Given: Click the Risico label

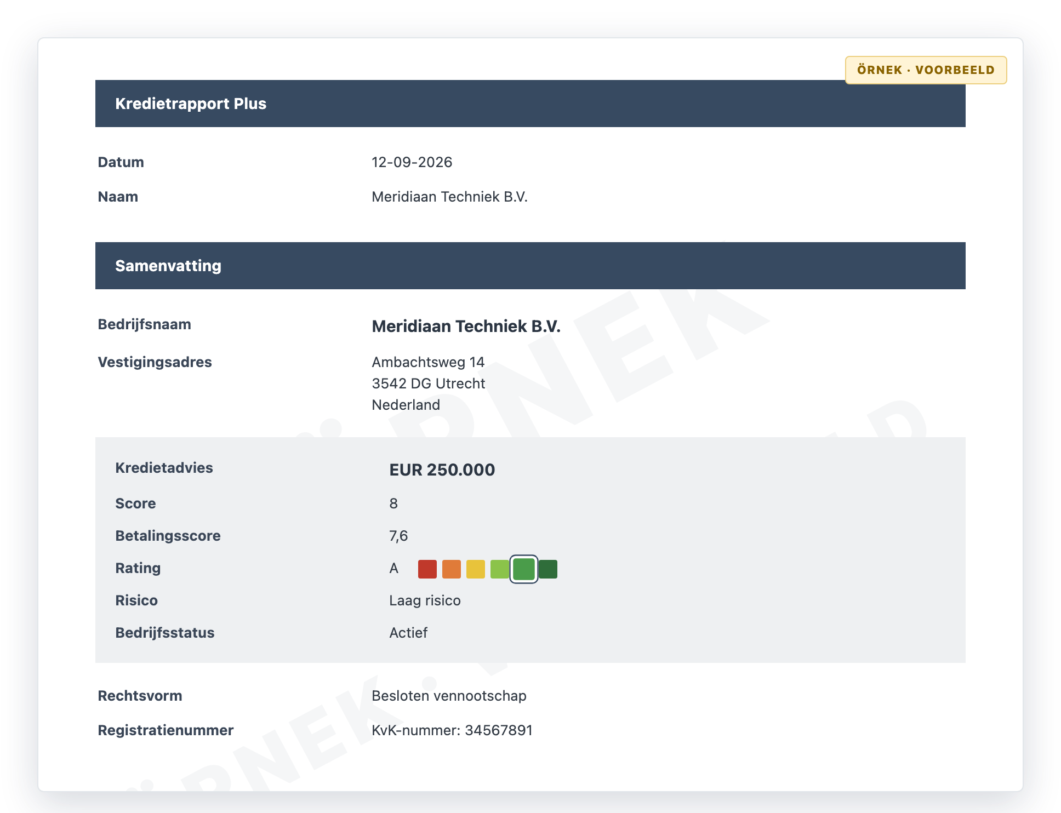Looking at the screenshot, I should pos(136,600).
